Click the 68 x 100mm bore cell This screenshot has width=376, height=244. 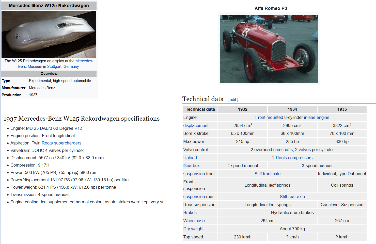(292, 134)
